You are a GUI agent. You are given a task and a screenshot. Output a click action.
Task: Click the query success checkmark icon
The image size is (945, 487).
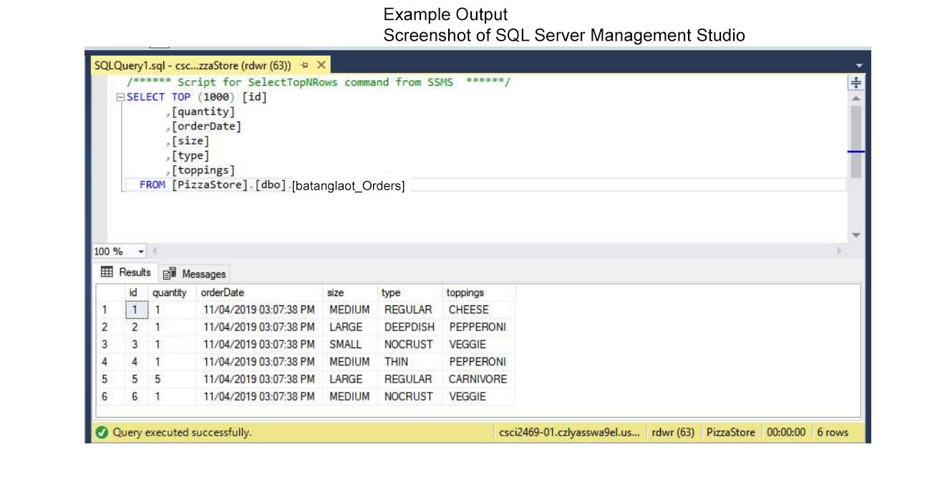point(102,432)
